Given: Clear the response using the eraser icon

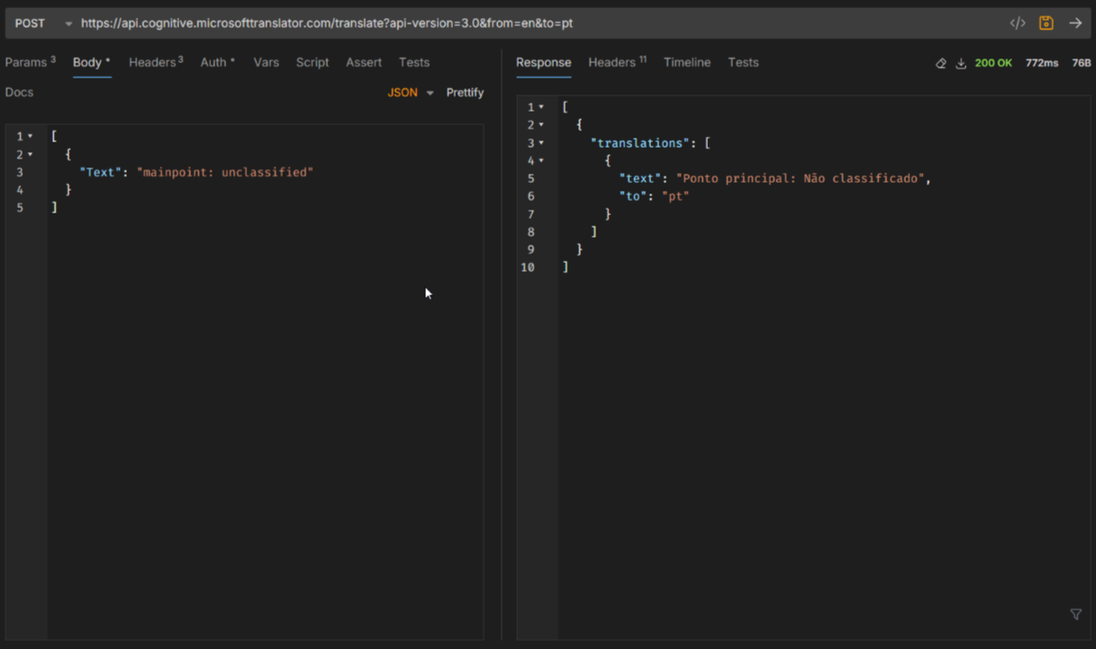Looking at the screenshot, I should pos(940,63).
